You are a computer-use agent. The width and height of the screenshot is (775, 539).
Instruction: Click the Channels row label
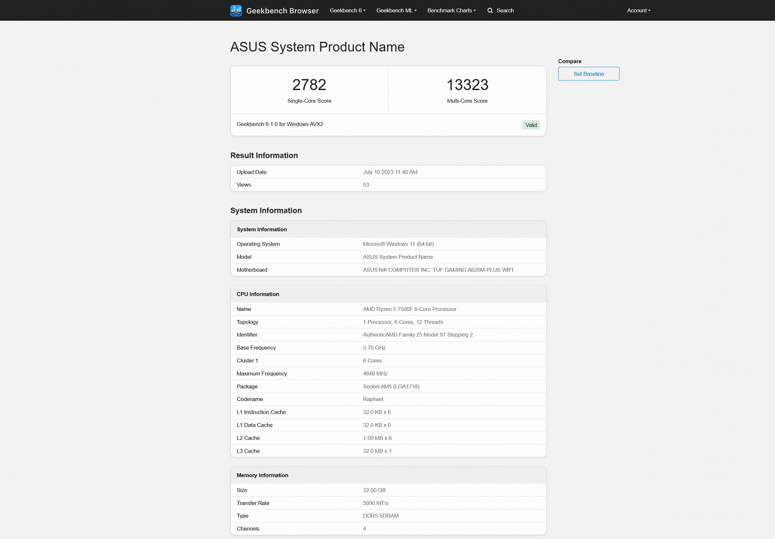pos(248,529)
